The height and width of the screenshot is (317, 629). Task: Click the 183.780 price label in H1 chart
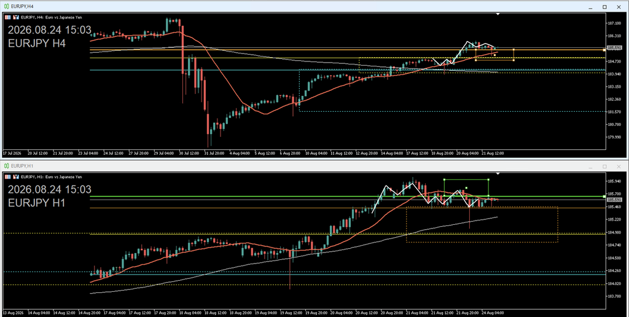(x=614, y=296)
